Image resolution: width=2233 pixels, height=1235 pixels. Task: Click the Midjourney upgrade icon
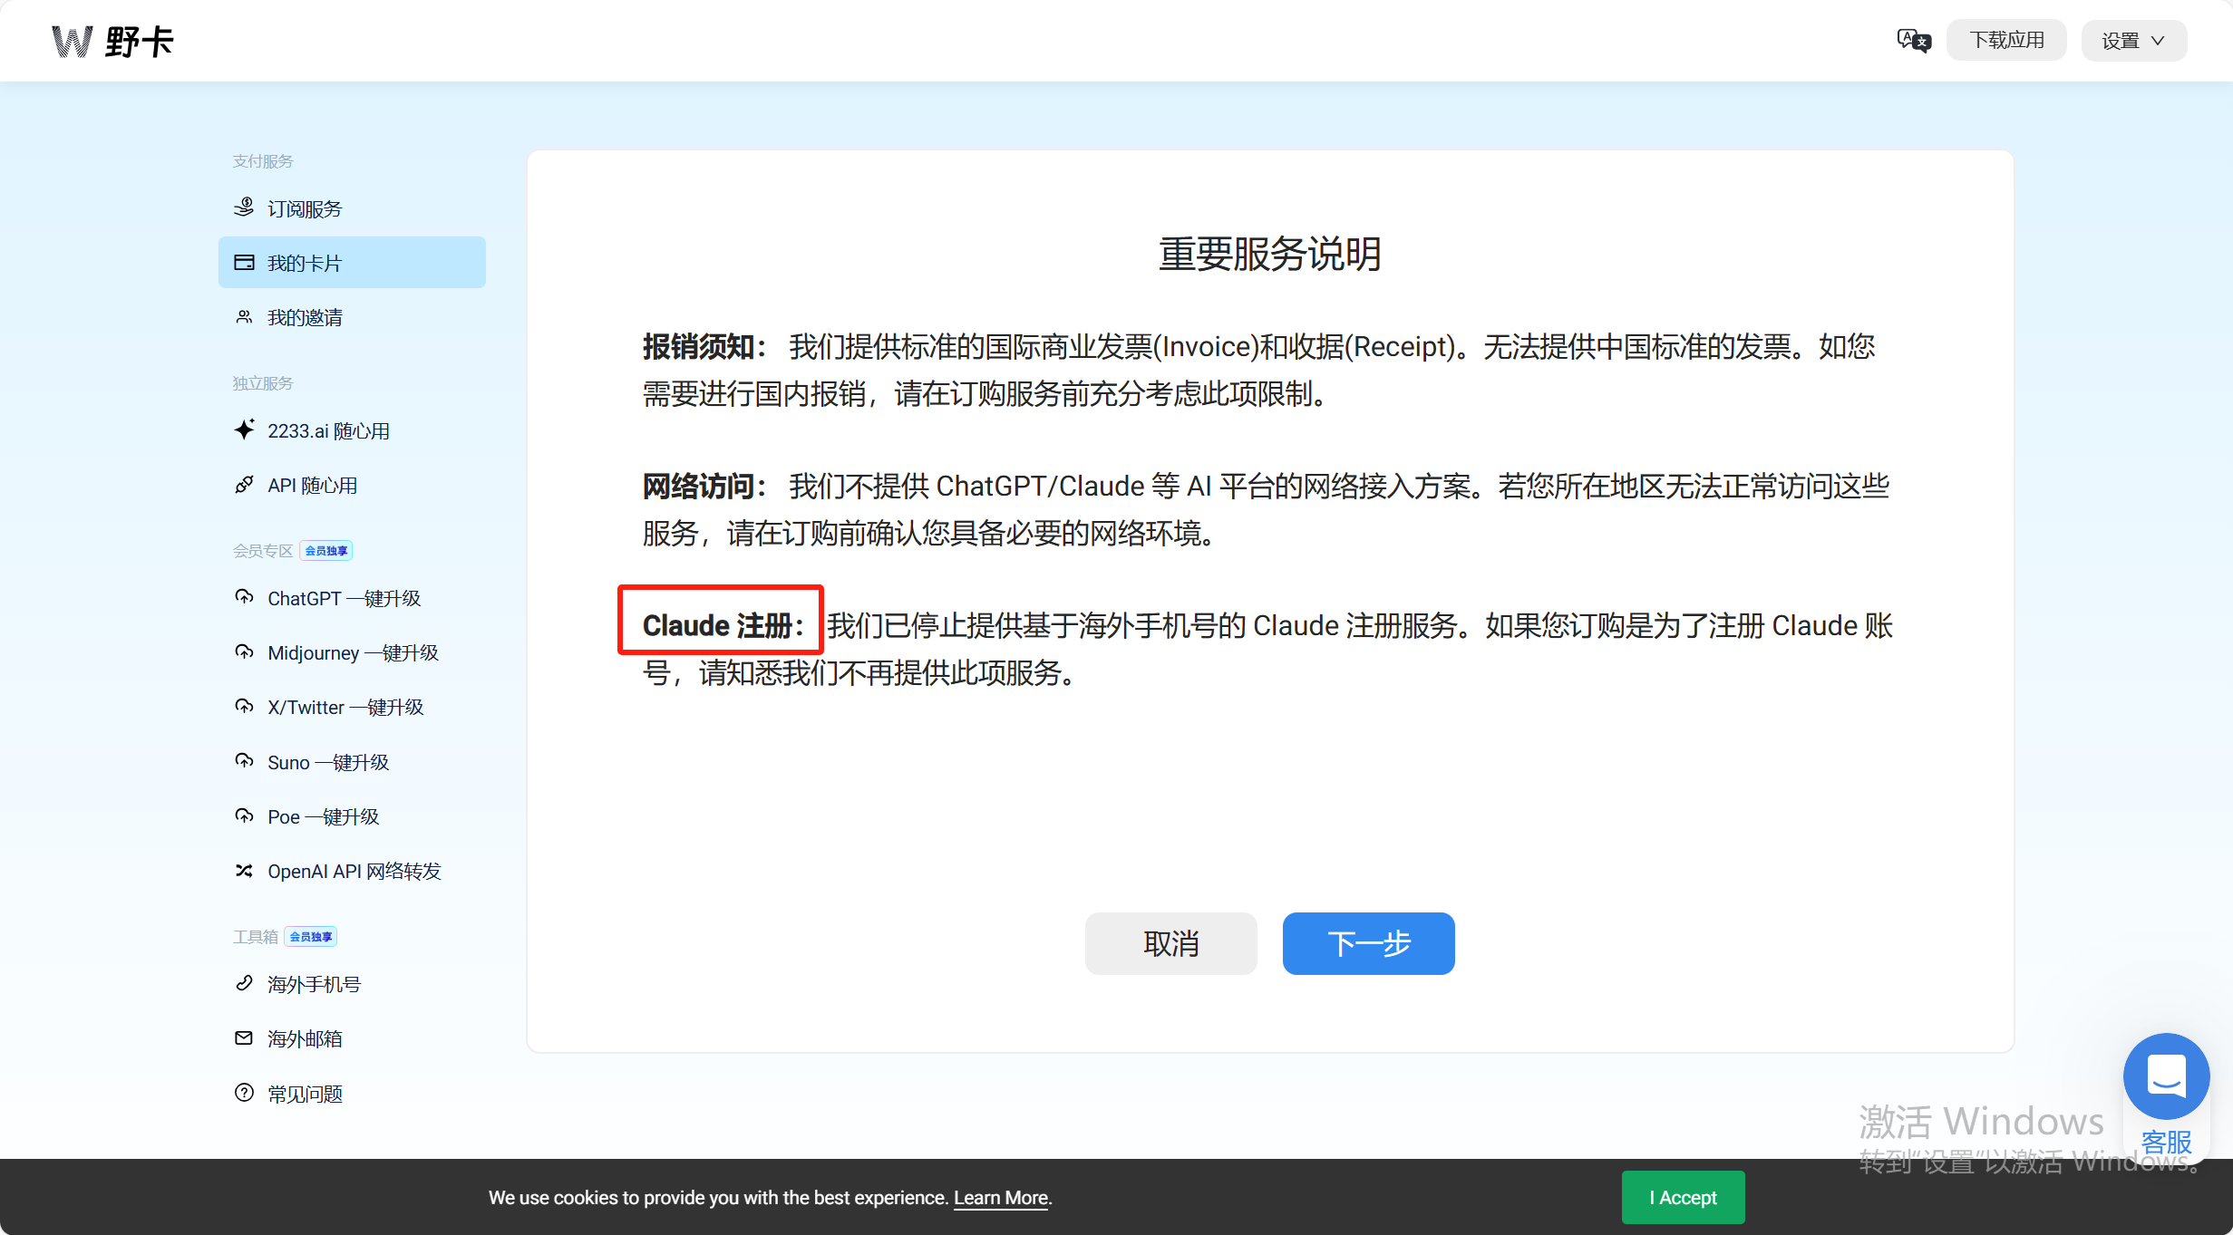pos(244,652)
